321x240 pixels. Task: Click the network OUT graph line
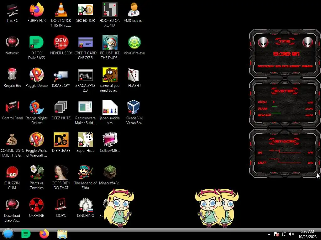coord(285,161)
